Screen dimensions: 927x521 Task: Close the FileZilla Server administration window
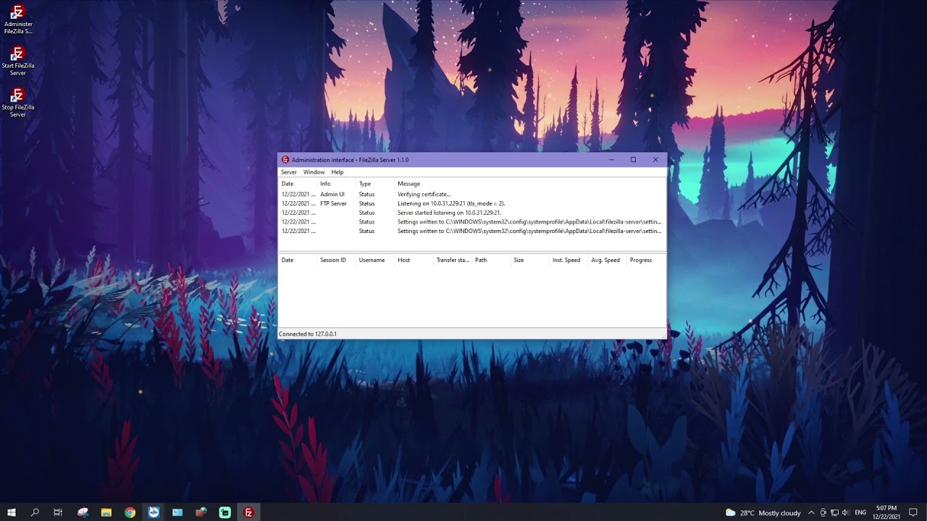(655, 160)
